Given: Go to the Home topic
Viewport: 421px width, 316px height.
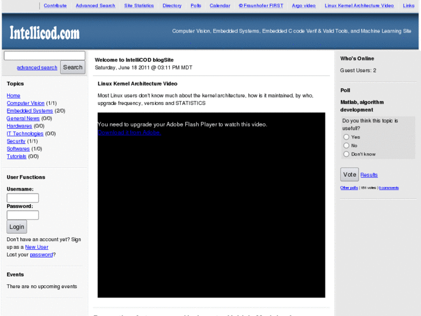Looking at the screenshot, I should pyautogui.click(x=13, y=96).
